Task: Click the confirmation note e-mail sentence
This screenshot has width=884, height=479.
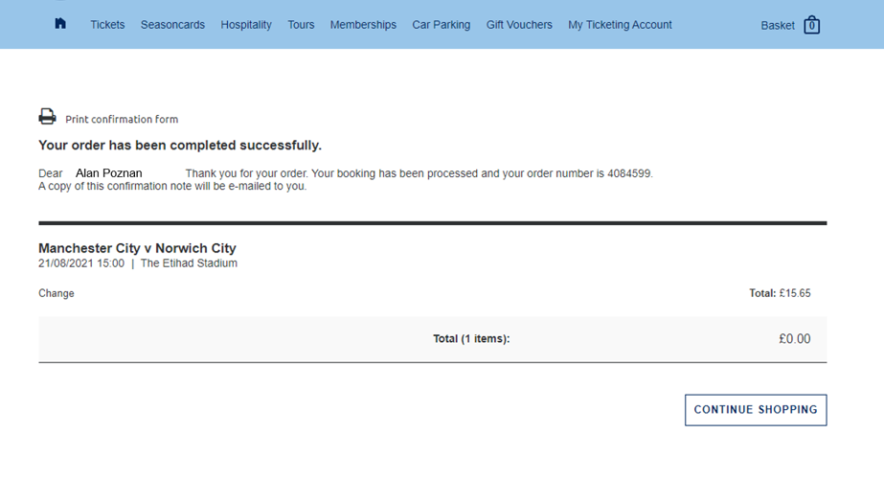Action: [172, 186]
